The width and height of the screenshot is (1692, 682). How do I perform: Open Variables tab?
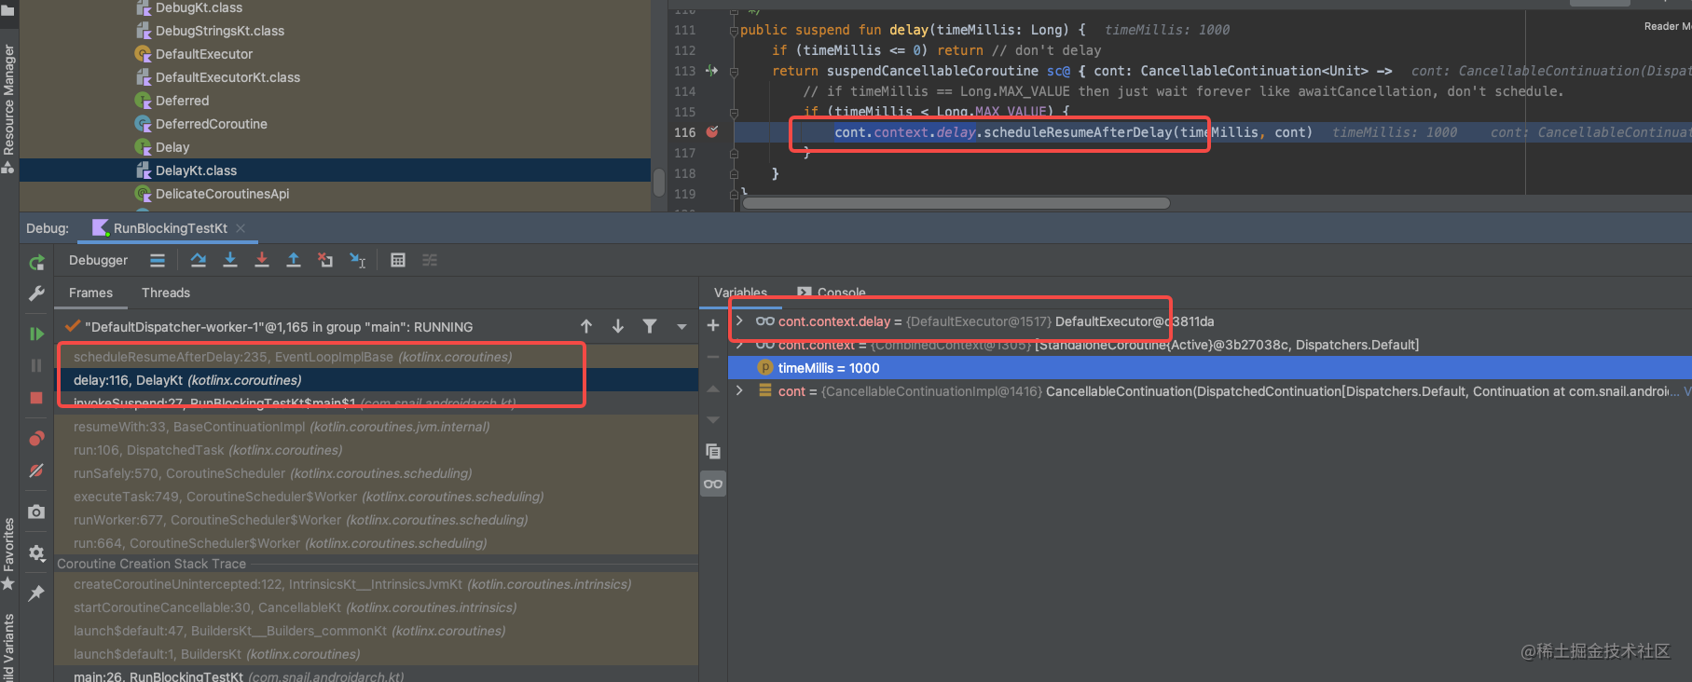[x=740, y=293]
